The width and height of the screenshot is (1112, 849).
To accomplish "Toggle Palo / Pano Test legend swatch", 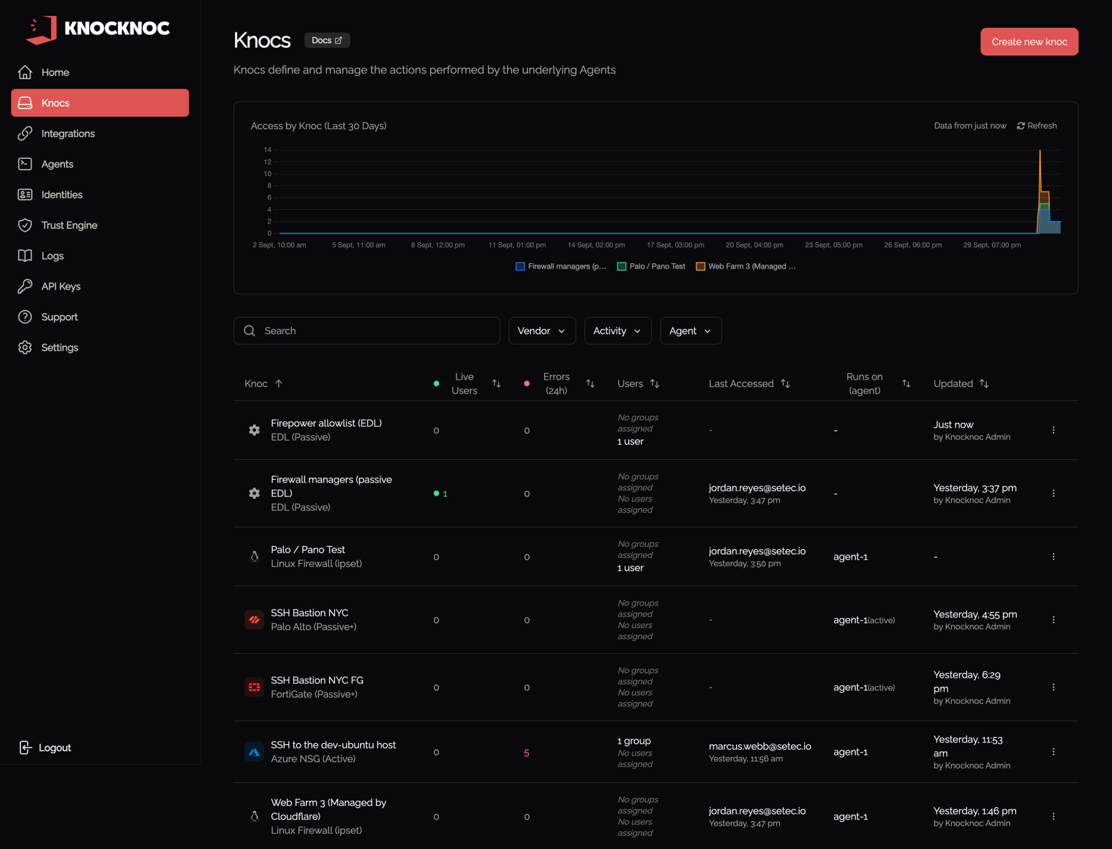I will point(622,267).
